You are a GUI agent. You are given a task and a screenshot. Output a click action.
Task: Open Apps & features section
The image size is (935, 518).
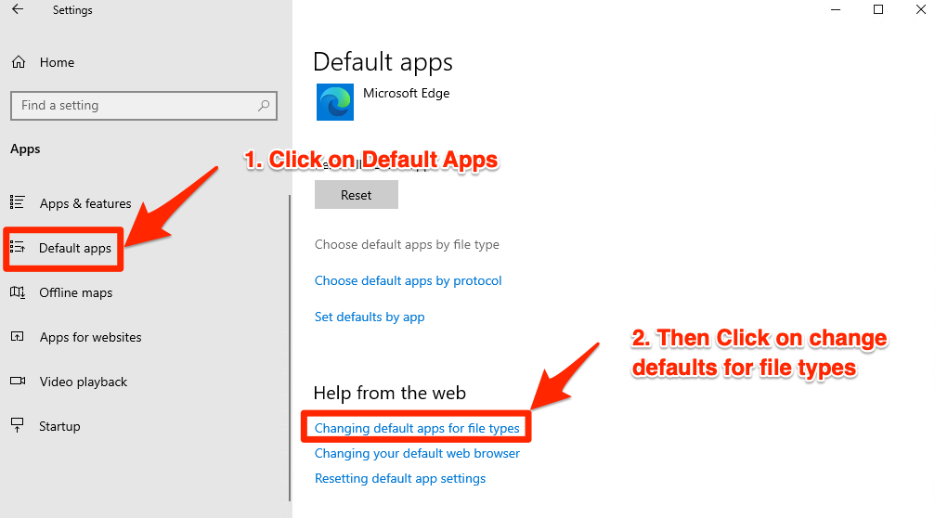[85, 203]
